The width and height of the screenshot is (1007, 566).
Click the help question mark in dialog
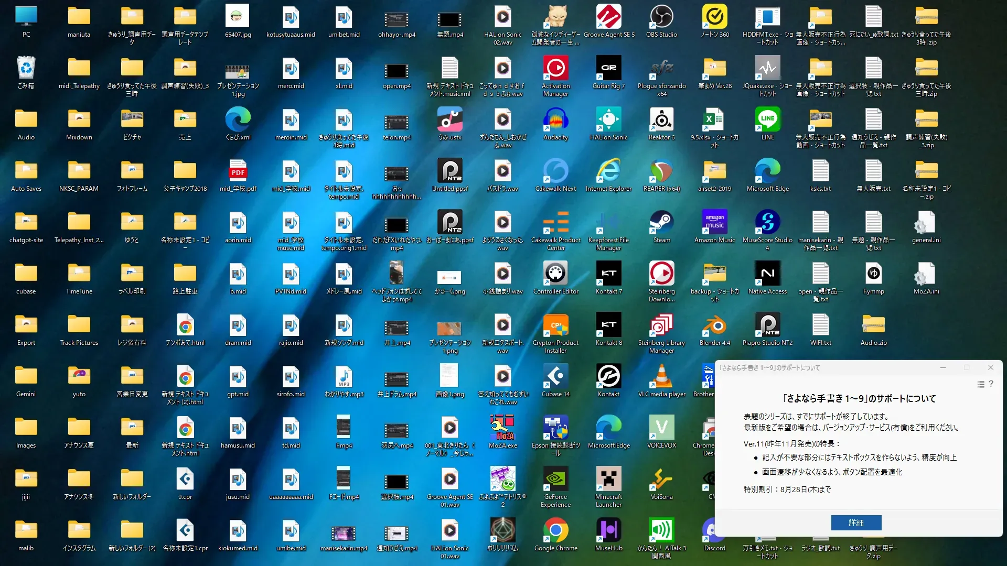991,384
